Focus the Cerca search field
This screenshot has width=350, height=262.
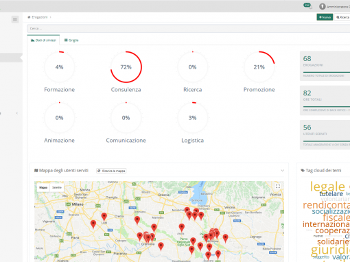189,29
